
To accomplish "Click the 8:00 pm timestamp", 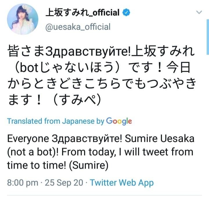I will click(22, 183).
